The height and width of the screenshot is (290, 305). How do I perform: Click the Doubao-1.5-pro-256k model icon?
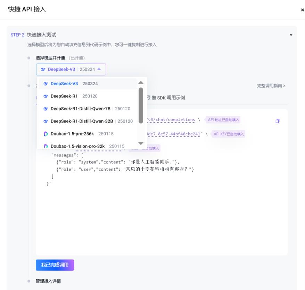pyautogui.click(x=46, y=134)
